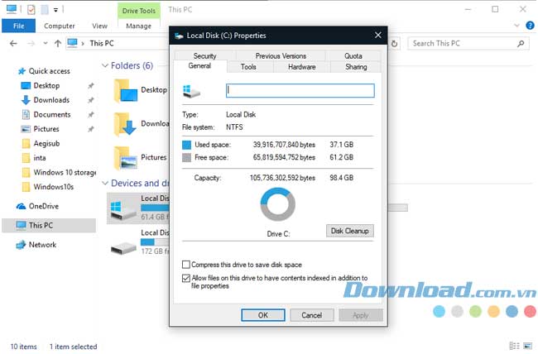Screen dimensions: 538x354
Task: Enable Compress this drive checkbox
Action: [186, 265]
